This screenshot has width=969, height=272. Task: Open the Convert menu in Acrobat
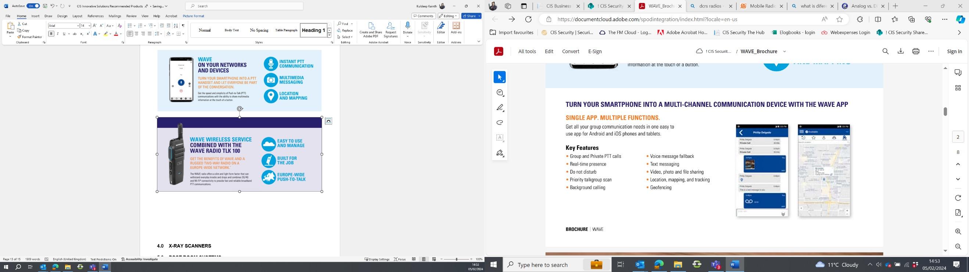pos(571,51)
